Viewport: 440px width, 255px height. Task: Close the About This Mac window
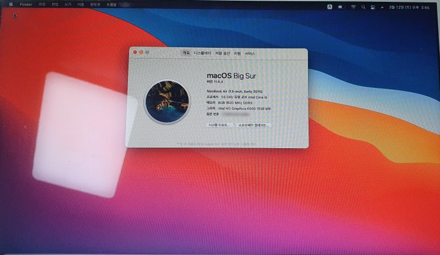135,53
